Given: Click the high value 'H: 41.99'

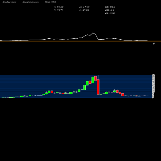Looking at the screenshot, I should click(x=84, y=7).
